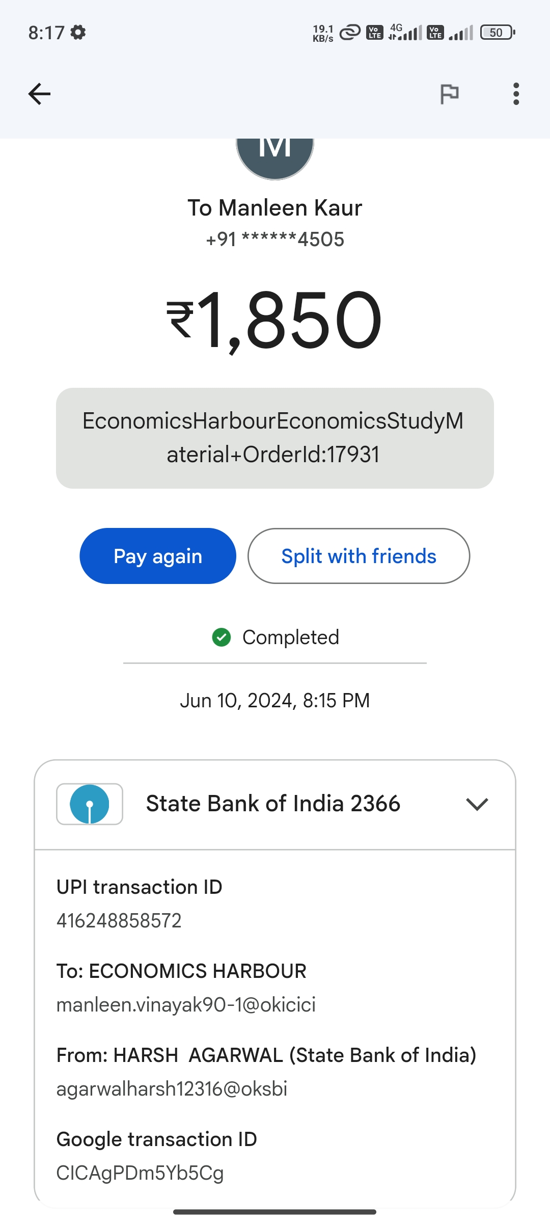Tap the EconomicsHarbour order note box
This screenshot has width=550, height=1223.
pyautogui.click(x=275, y=438)
